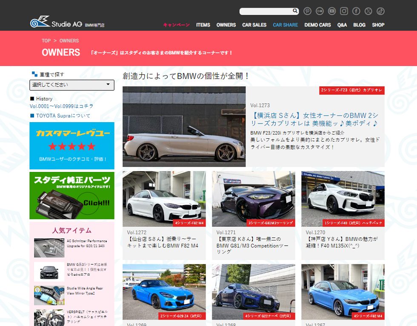Viewport: 417px width, 326px height.
Task: Open the dark blue G22 coupe photo
Action: (x=254, y=292)
